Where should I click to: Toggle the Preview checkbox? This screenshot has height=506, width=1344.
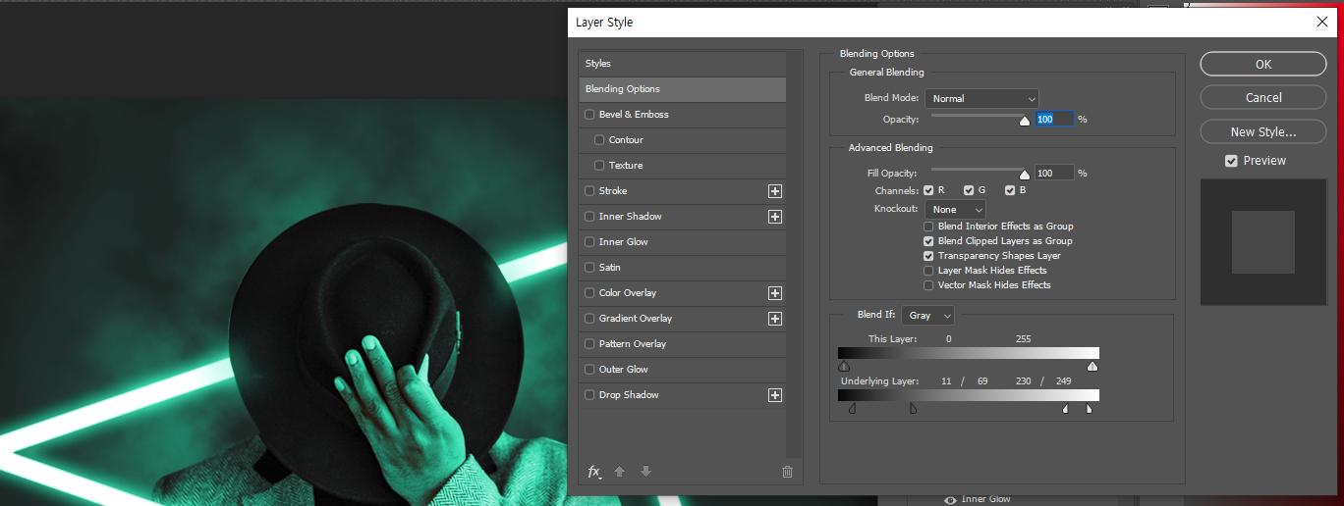[1231, 161]
